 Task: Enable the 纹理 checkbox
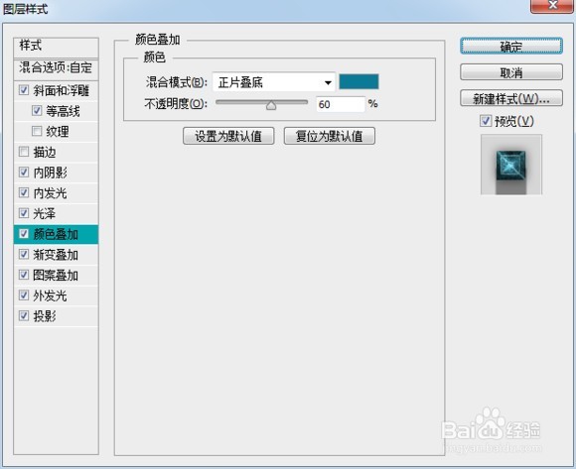point(37,131)
